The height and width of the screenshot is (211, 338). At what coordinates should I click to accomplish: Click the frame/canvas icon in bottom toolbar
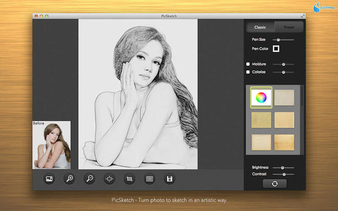click(x=149, y=179)
